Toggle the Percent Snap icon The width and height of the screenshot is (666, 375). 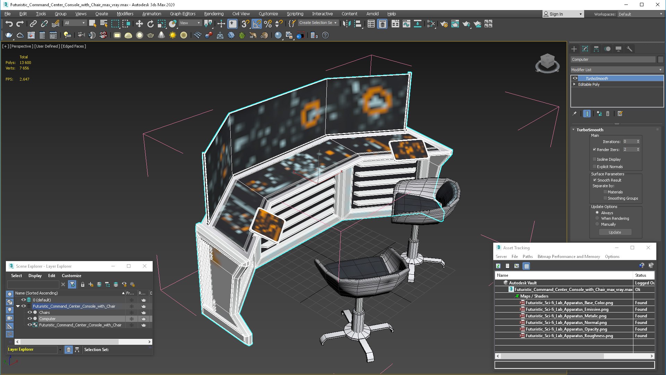click(x=268, y=24)
